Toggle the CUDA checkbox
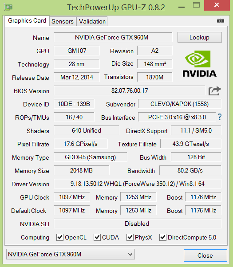 (97, 237)
